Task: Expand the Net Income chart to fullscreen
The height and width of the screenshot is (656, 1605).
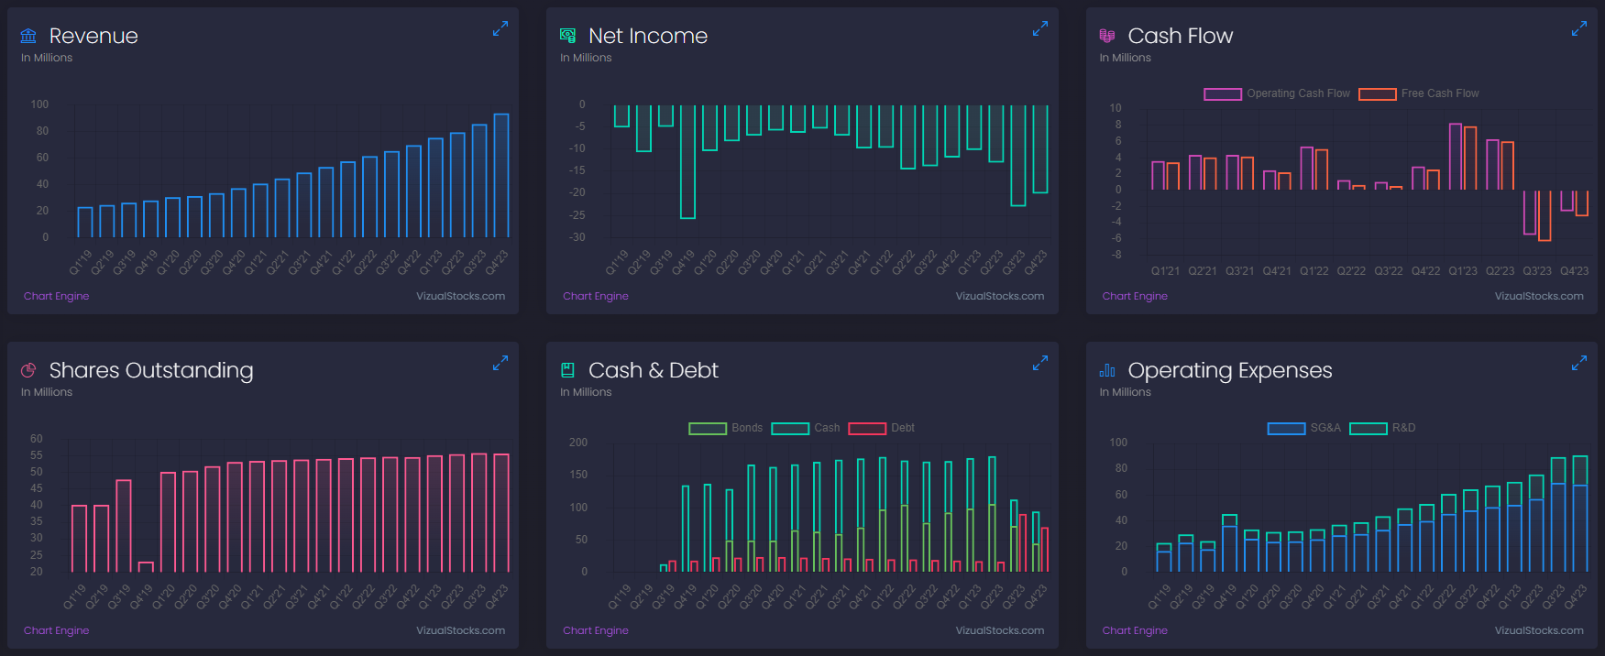Action: (x=1039, y=29)
